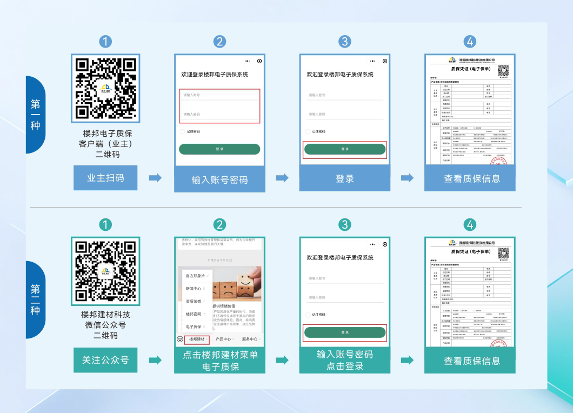Viewport: 573px width, 413px height.
Task: Click blue 查看质保信息 label
Action: coord(470,178)
